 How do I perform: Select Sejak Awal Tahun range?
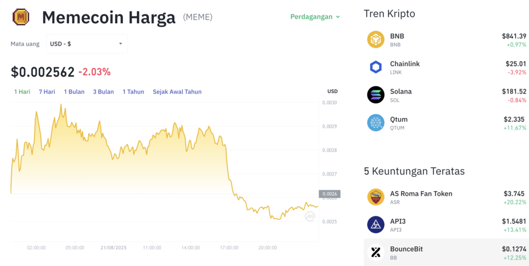(x=177, y=92)
